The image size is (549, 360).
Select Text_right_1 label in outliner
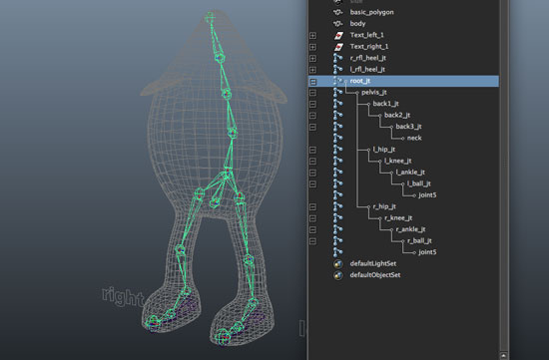click(369, 47)
